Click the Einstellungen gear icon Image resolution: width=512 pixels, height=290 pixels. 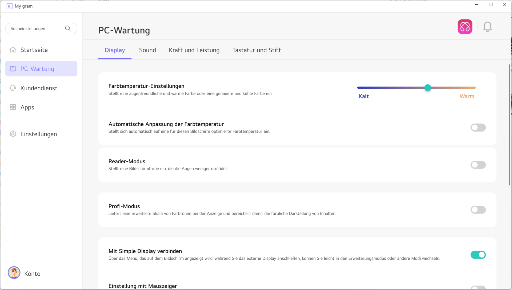[13, 134]
